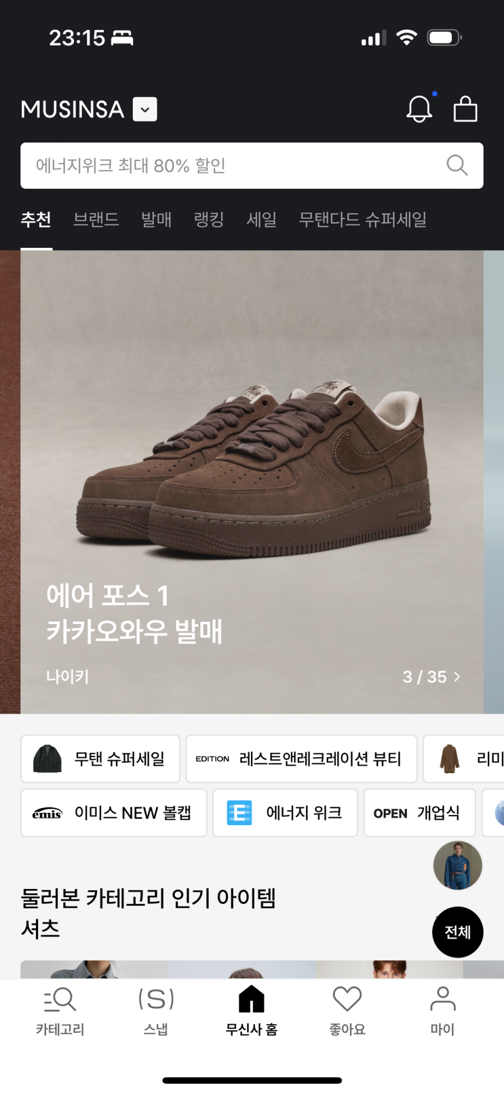The width and height of the screenshot is (504, 1094).
Task: Open the 카테고리 tab in bottom bar
Action: tap(60, 1010)
